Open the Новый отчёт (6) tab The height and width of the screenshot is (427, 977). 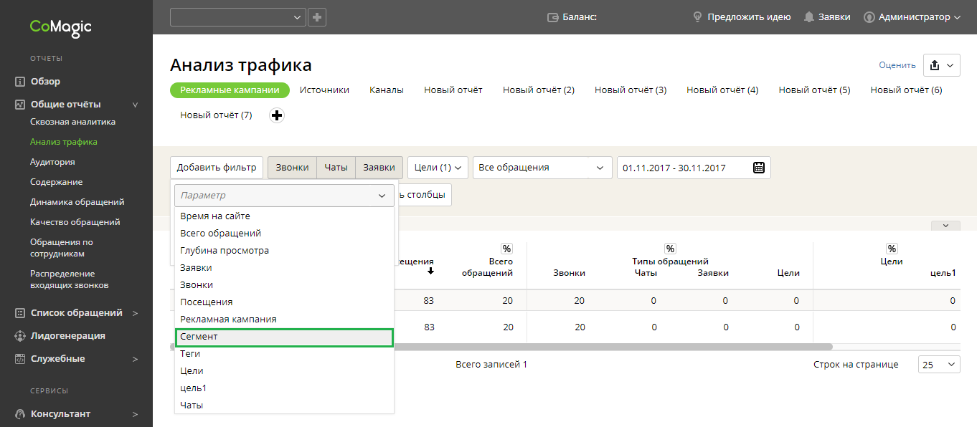[906, 90]
